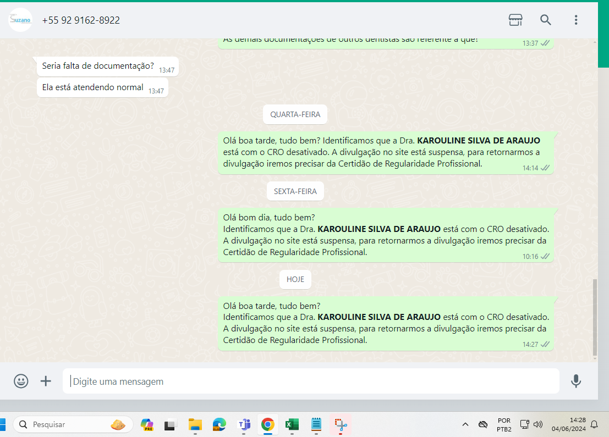Open Google Chrome from the taskbar
The width and height of the screenshot is (609, 437).
click(268, 424)
